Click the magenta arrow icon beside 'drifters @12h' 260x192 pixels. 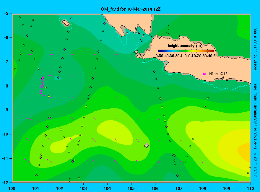click(x=204, y=74)
